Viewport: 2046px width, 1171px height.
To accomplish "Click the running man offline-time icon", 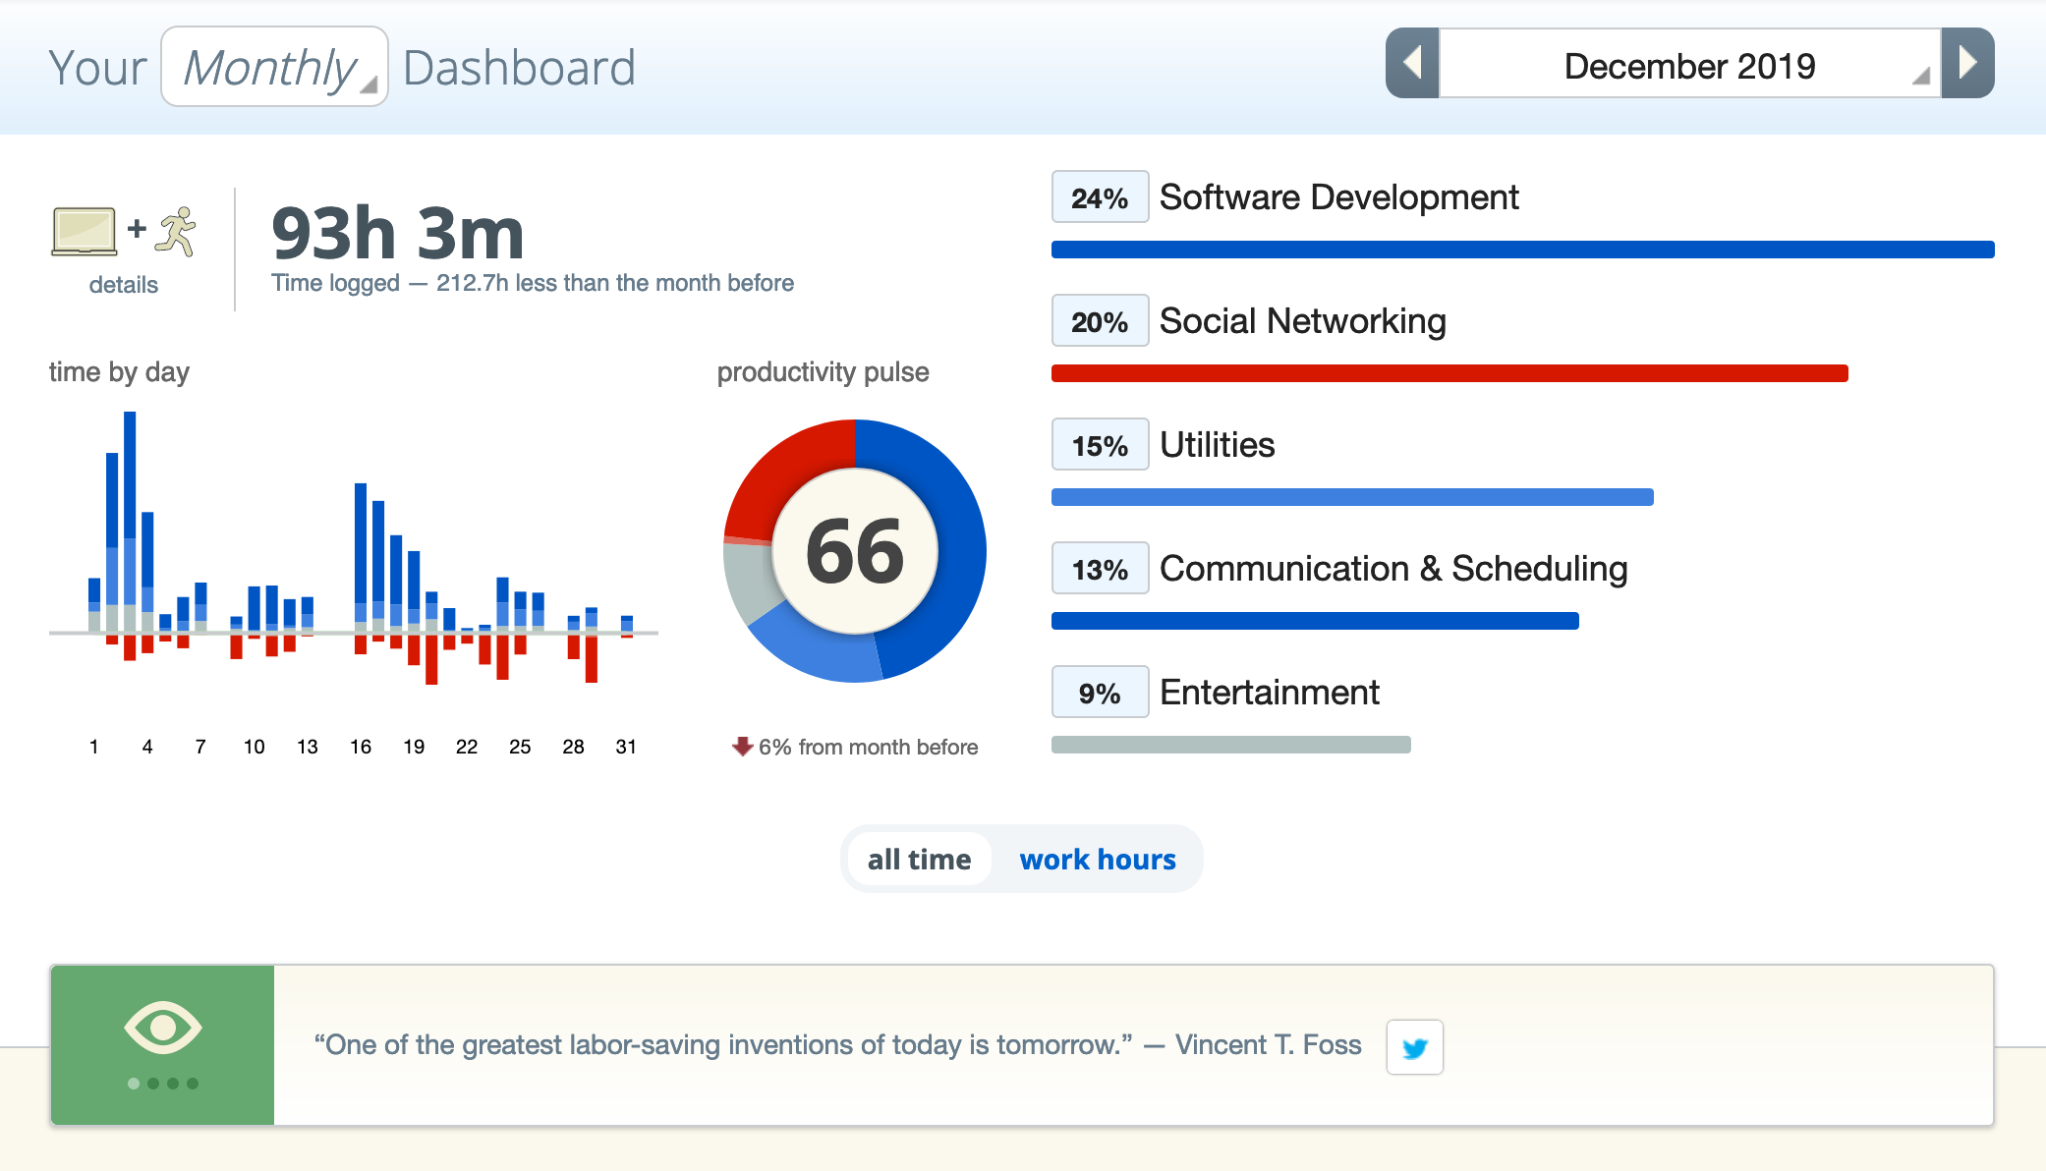I will (177, 232).
